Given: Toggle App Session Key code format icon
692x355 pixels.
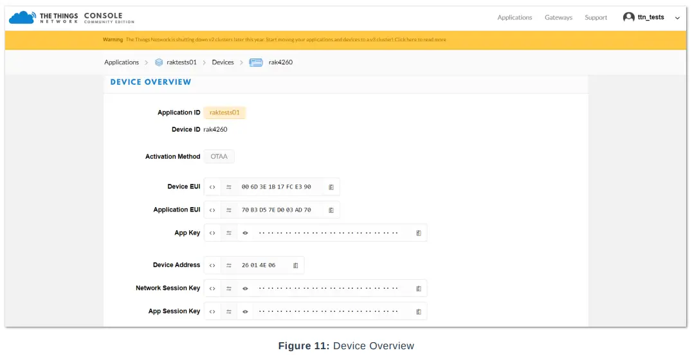Looking at the screenshot, I should tap(212, 311).
